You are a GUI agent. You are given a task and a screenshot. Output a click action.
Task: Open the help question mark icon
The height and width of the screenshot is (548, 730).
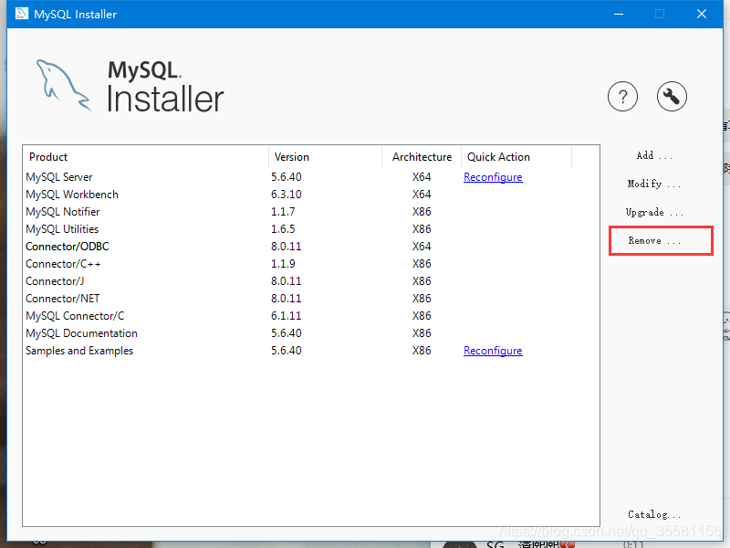coord(622,97)
